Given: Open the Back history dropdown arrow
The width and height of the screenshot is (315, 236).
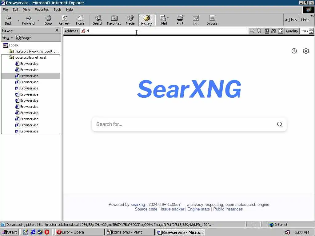Looking at the screenshot, I should click(18, 20).
